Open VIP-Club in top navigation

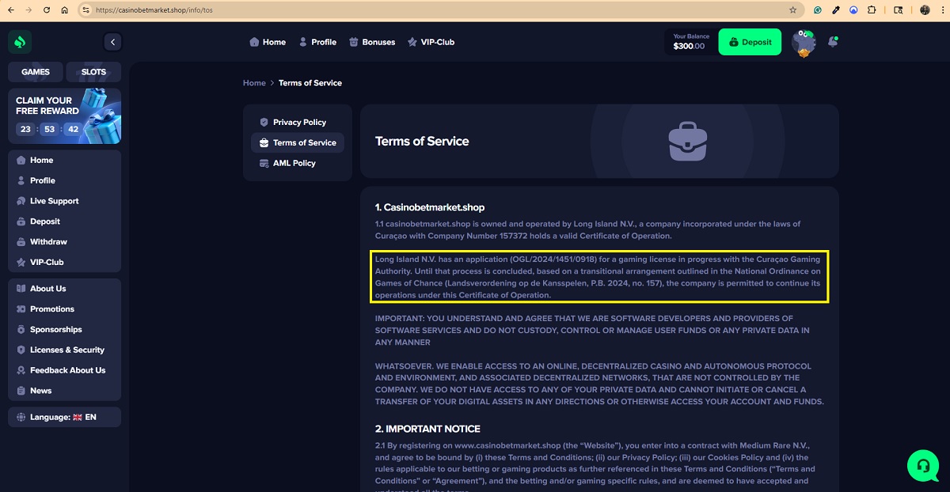(431, 42)
